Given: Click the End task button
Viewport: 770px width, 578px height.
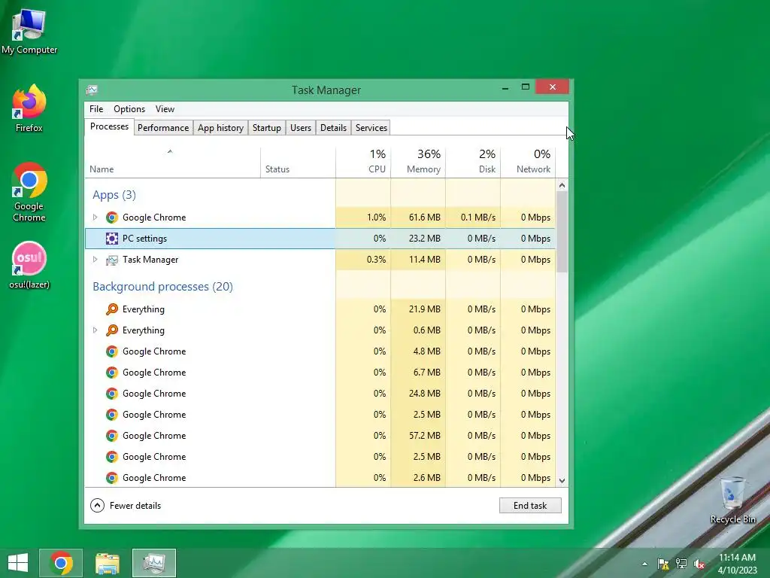Looking at the screenshot, I should (530, 505).
